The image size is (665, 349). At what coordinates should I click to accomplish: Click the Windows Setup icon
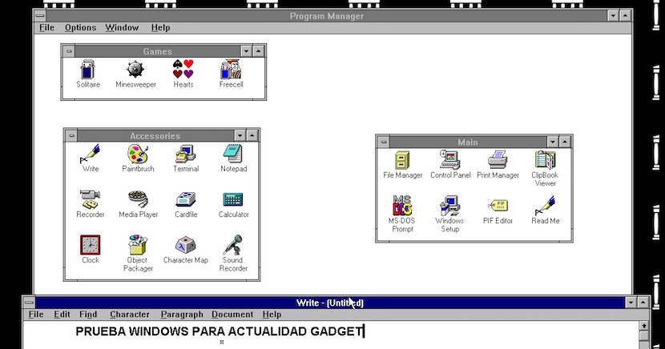point(450,206)
